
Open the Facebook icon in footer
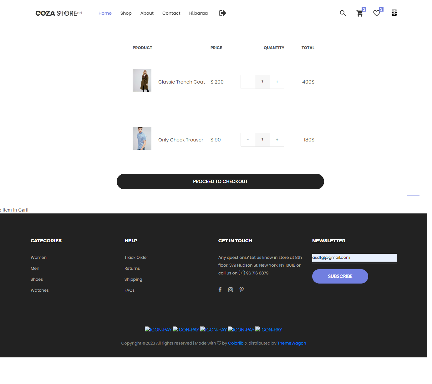[x=220, y=289]
